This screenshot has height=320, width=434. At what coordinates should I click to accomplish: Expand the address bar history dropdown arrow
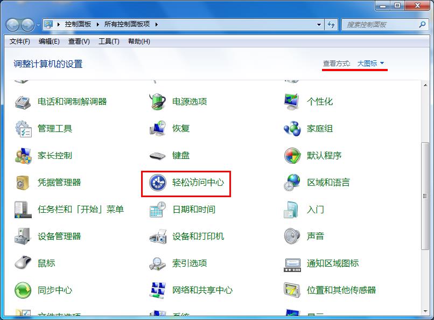tap(319, 25)
